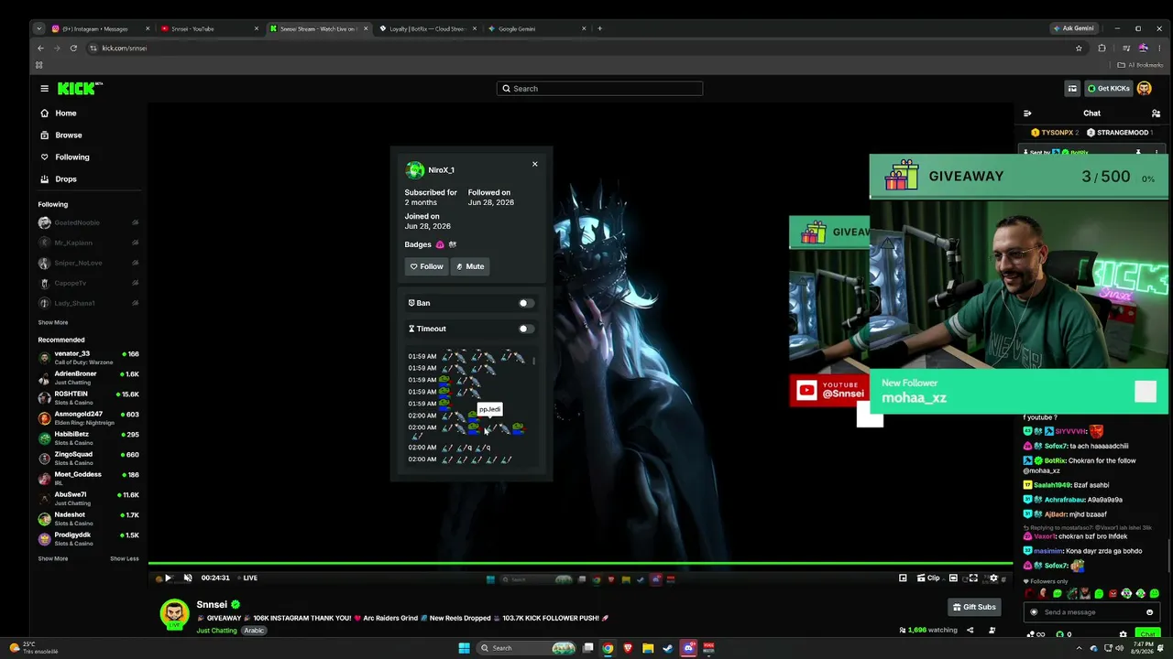Toggle the Timeout switch for NiroX_1
This screenshot has height=659, width=1173.
click(x=525, y=329)
